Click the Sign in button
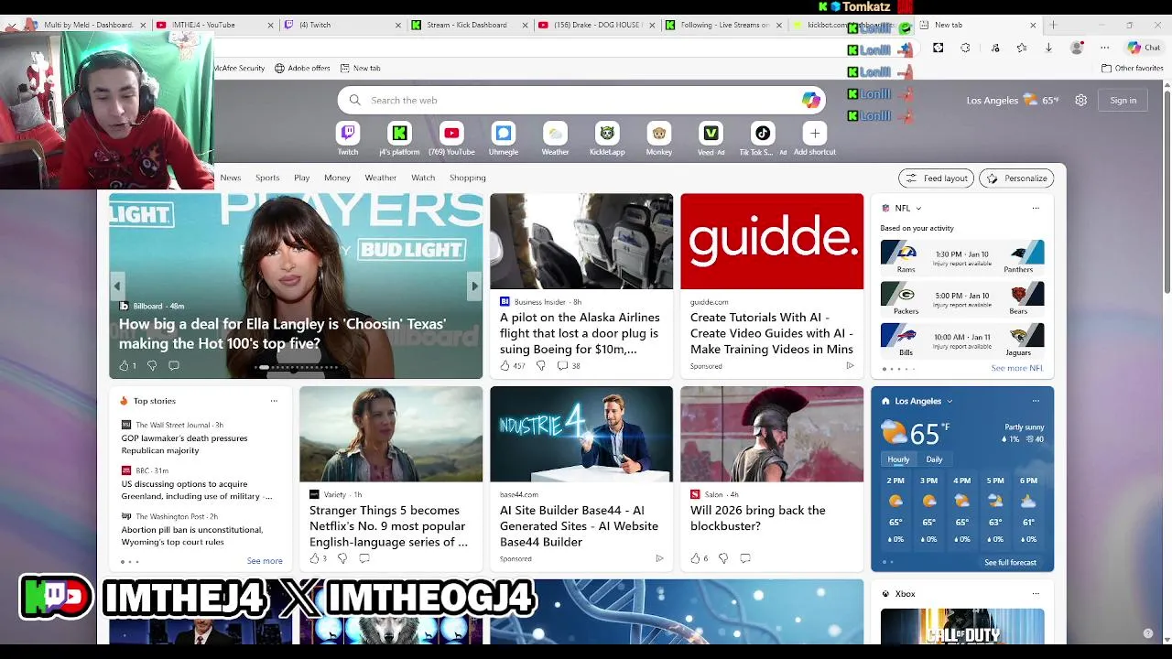Image resolution: width=1172 pixels, height=659 pixels. tap(1123, 101)
